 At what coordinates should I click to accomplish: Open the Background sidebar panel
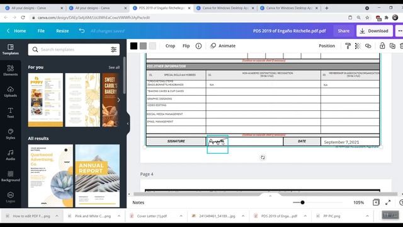pyautogui.click(x=10, y=176)
